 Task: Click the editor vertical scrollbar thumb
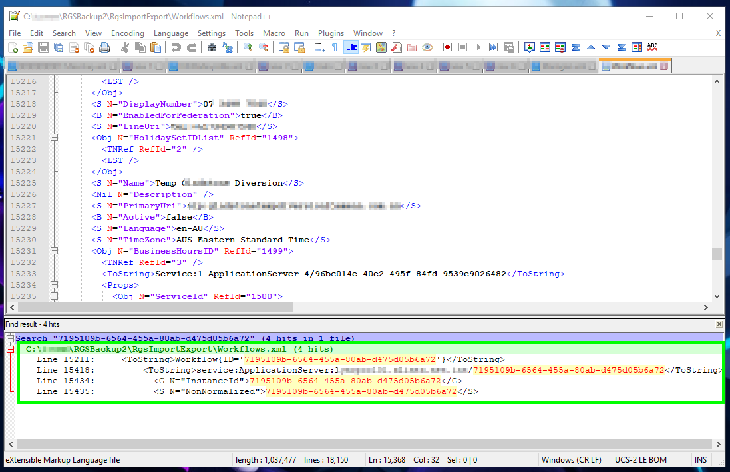[x=717, y=254]
